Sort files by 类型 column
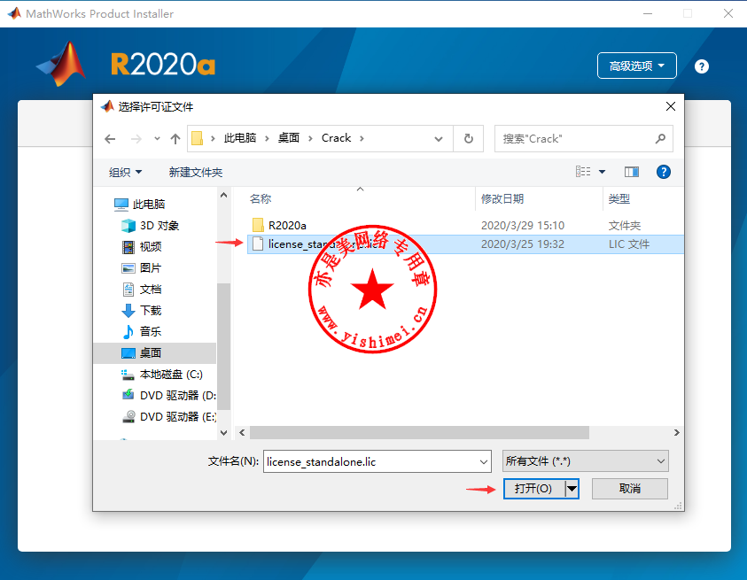747x580 pixels. tap(619, 198)
